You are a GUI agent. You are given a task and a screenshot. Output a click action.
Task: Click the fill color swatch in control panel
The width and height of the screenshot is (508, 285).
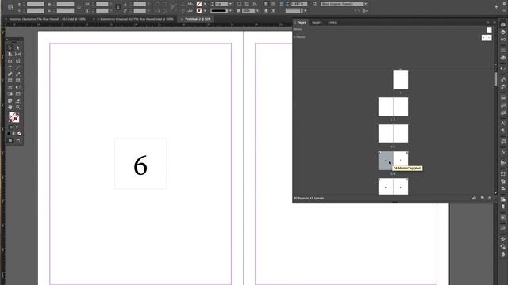click(199, 4)
